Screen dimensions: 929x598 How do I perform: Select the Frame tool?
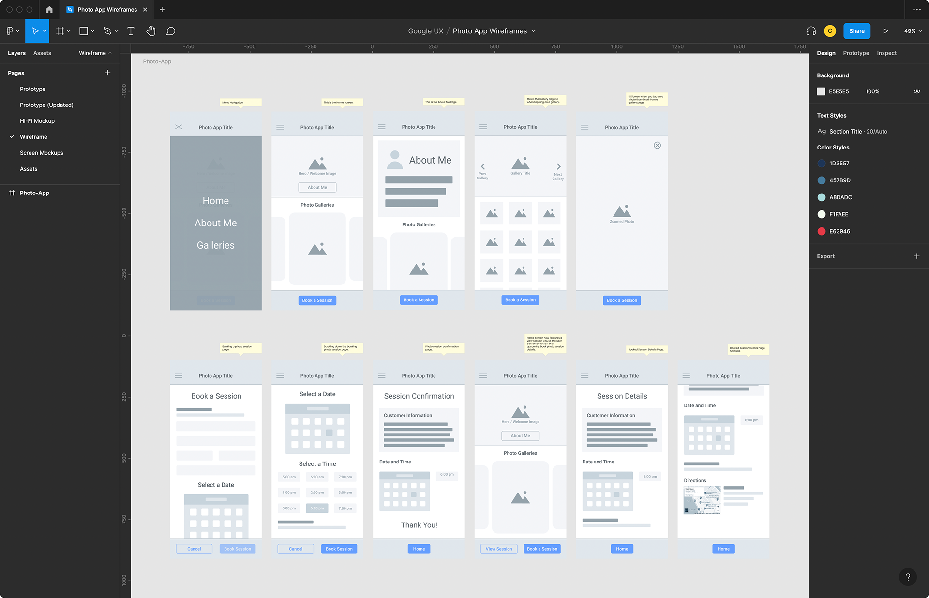tap(60, 31)
